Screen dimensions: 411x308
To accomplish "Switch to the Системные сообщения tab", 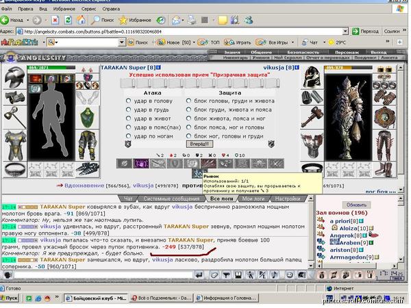I will coord(171,198).
